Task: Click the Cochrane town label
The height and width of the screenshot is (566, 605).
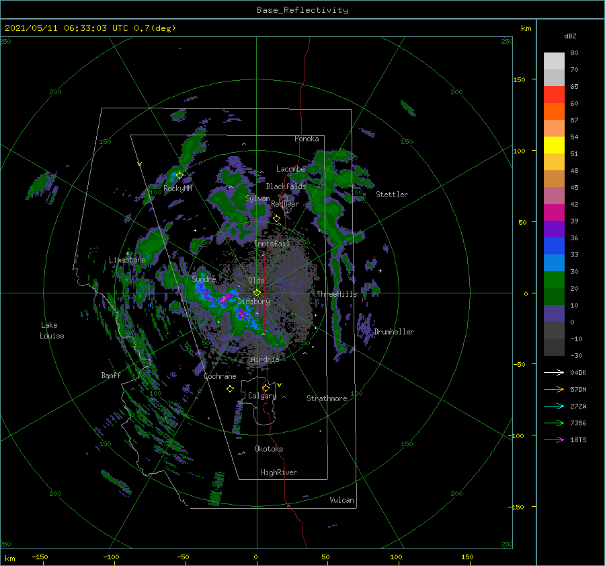Action: [x=220, y=376]
